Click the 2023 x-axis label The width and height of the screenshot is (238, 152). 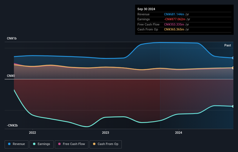click(x=106, y=133)
